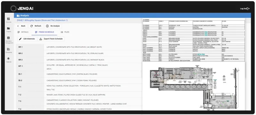Click Export Finish Schedule button

51,39
